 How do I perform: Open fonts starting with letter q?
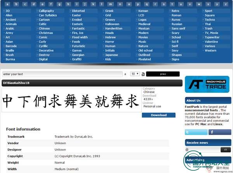pos(146,4)
